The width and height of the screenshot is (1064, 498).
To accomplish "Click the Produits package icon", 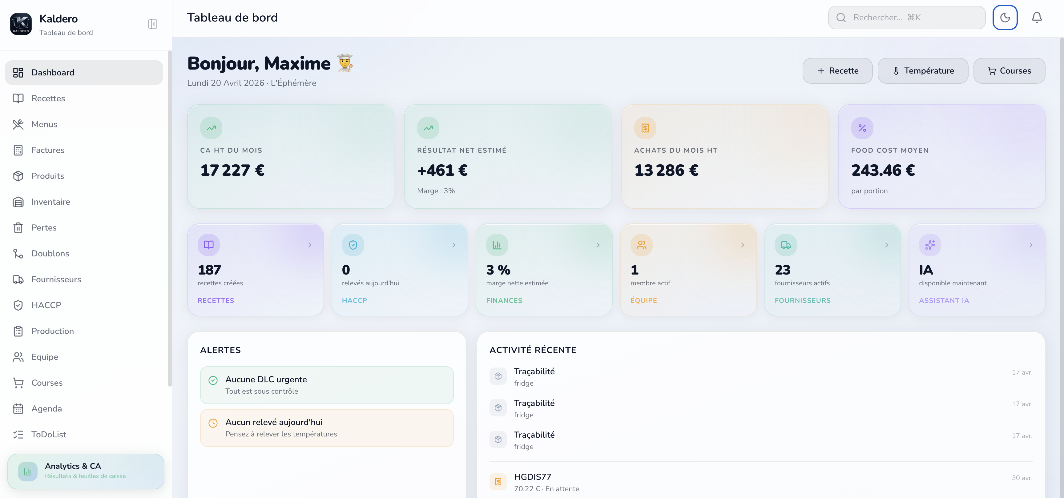I will point(18,176).
